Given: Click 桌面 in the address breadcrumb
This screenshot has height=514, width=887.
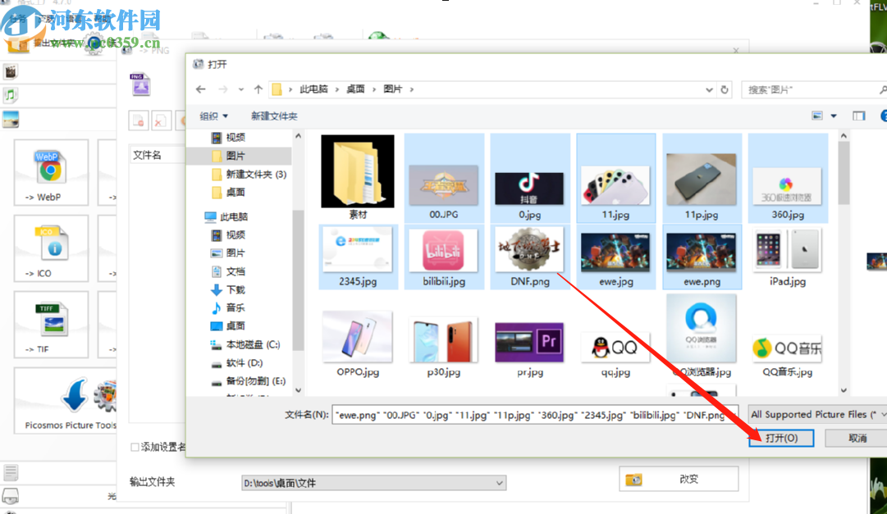Looking at the screenshot, I should (355, 89).
